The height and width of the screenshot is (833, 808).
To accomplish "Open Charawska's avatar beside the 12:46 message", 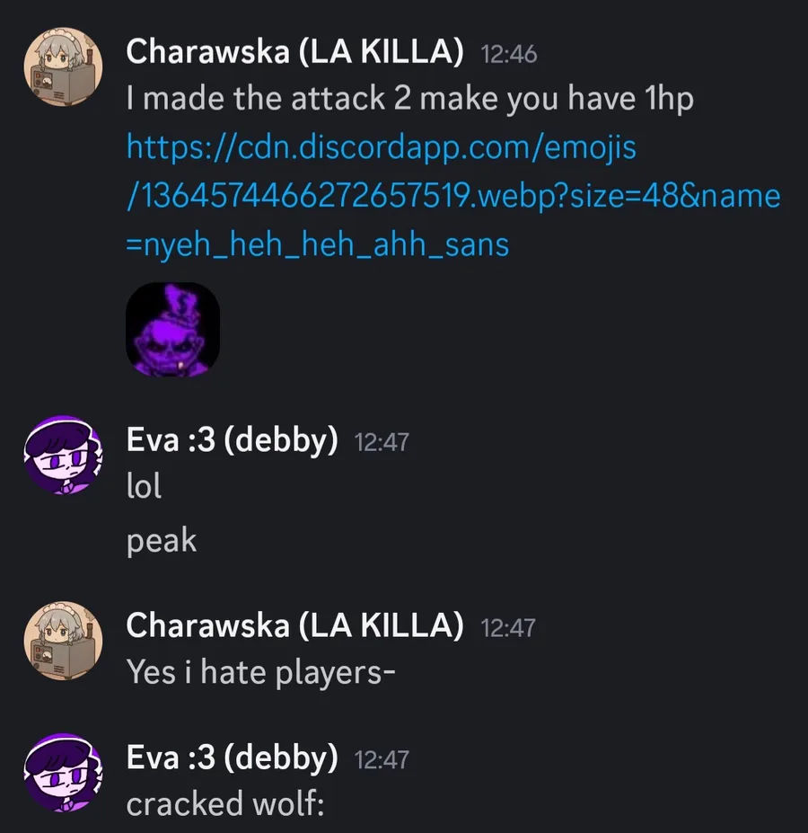I will pyautogui.click(x=63, y=66).
